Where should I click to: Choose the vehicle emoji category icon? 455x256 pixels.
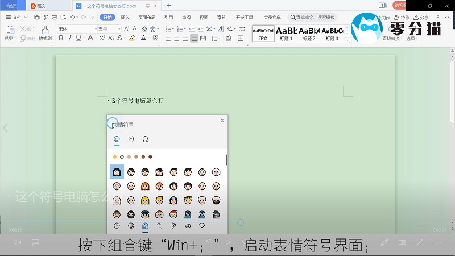[x=188, y=226]
